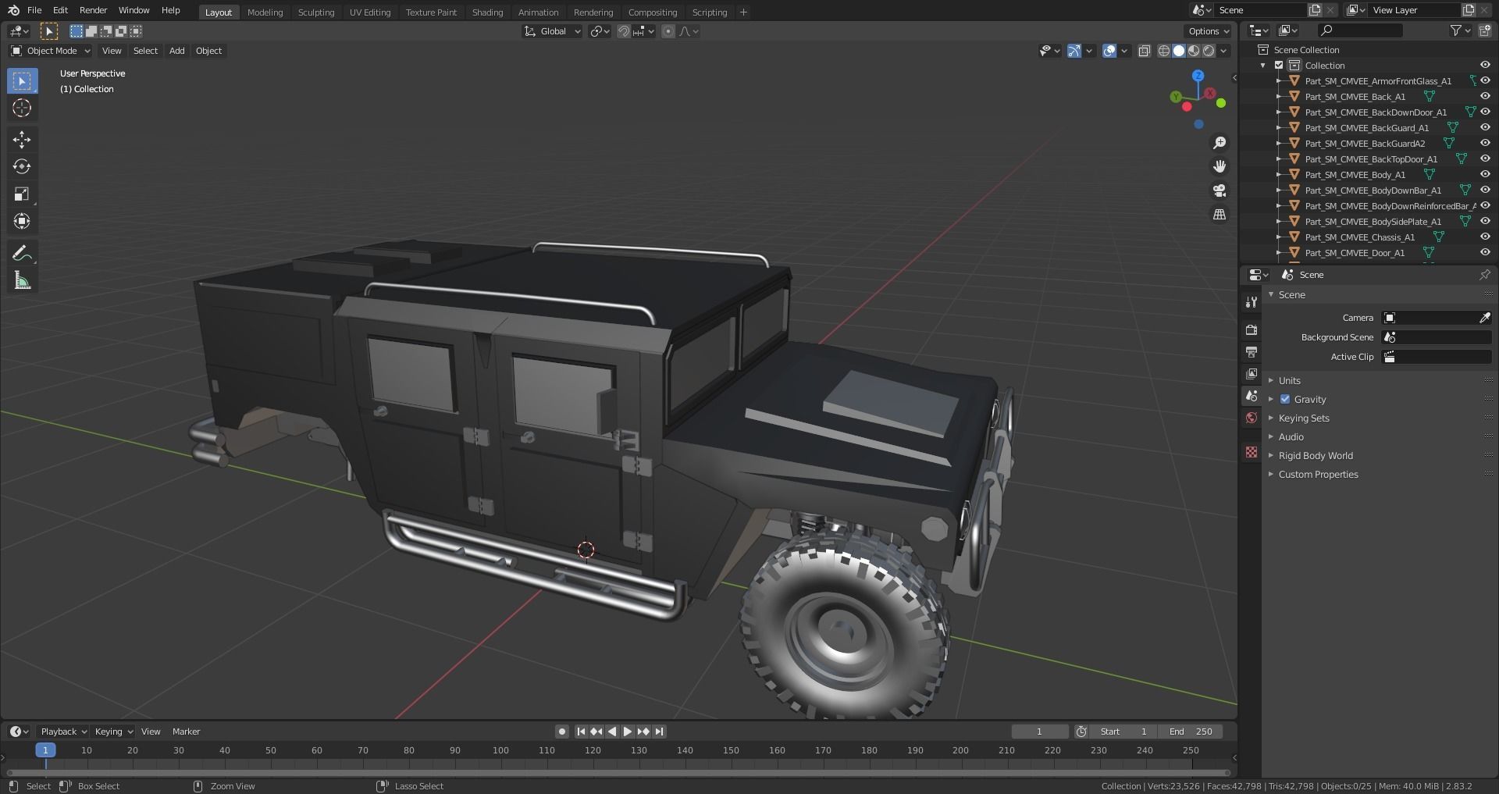Open the Tool properties tab

click(1252, 302)
